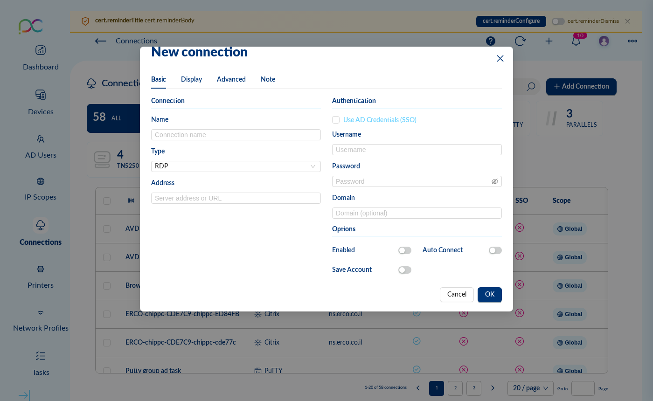Click the notifications bell icon
This screenshot has height=401, width=653.
(x=576, y=41)
